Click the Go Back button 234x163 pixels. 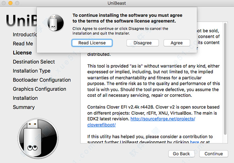[x=181, y=154]
